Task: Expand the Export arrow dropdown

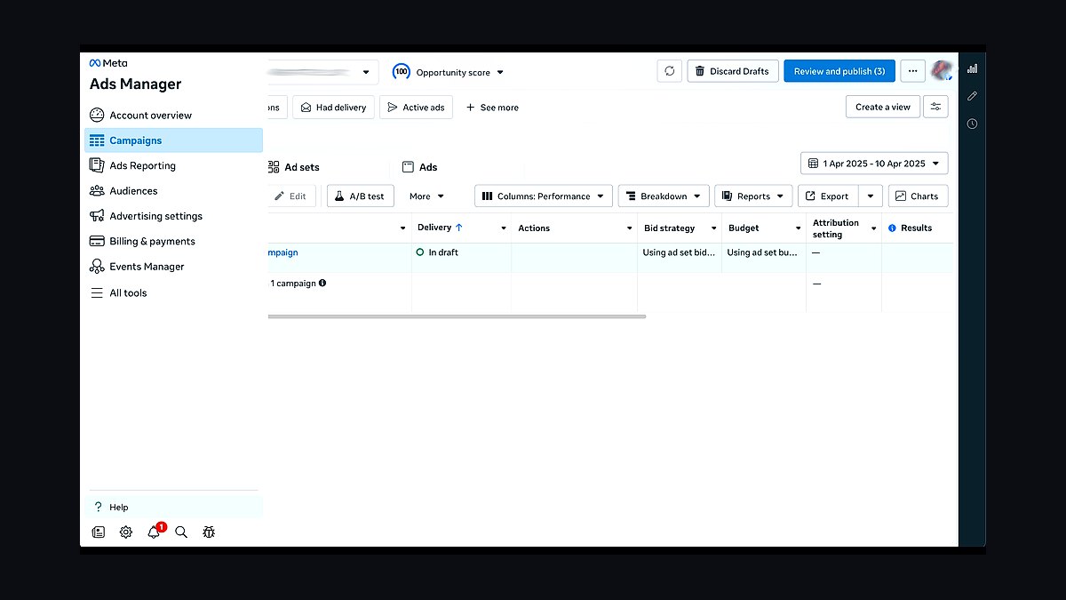Action: tap(871, 196)
